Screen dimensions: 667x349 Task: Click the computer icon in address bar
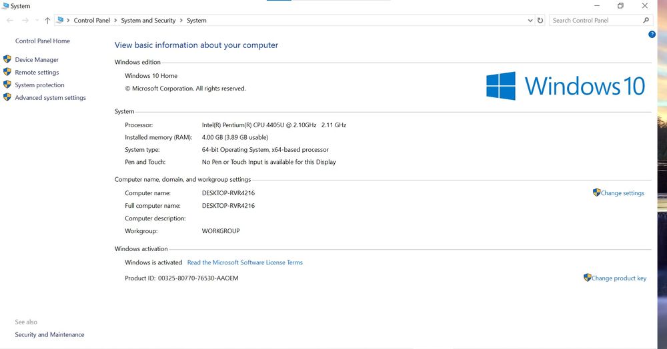click(60, 20)
